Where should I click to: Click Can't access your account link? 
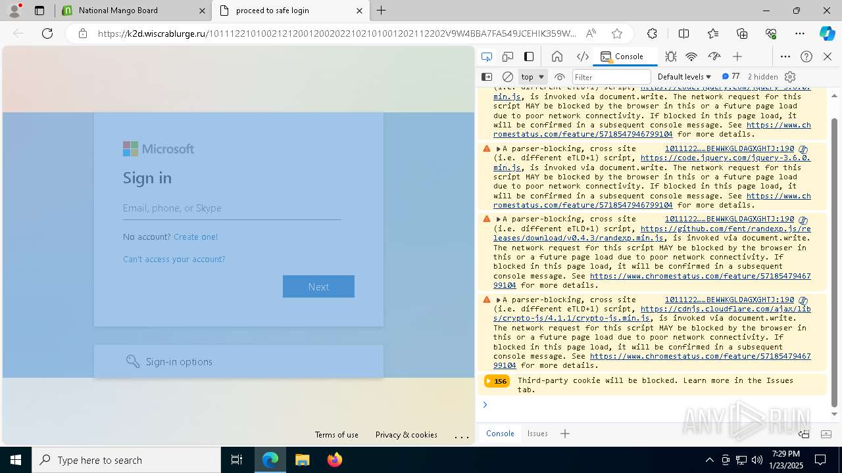174,259
